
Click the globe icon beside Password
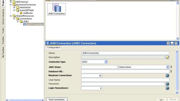click(167, 84)
